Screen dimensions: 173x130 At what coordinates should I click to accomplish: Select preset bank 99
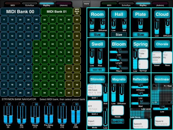pyautogui.click(x=77, y=93)
